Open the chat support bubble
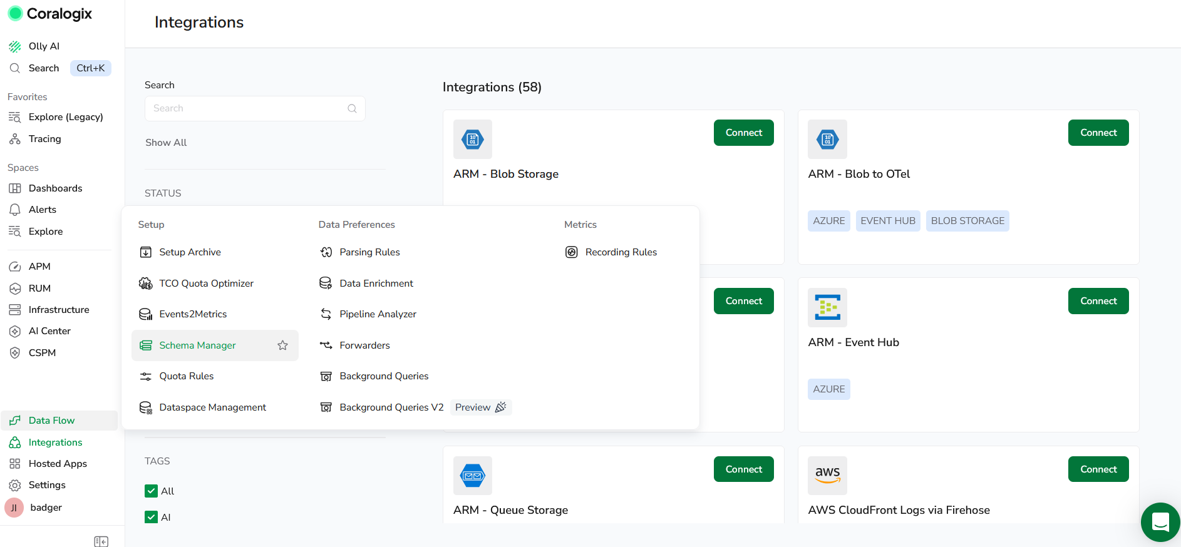Viewport: 1181px width, 547px height. point(1160,522)
